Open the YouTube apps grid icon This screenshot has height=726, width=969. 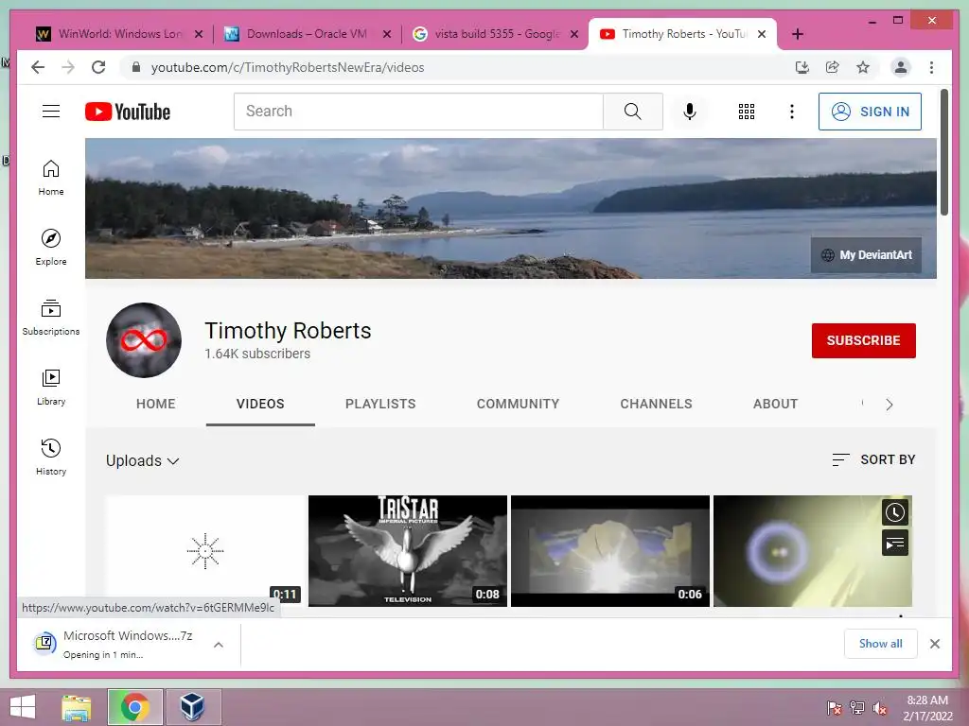[x=747, y=112]
